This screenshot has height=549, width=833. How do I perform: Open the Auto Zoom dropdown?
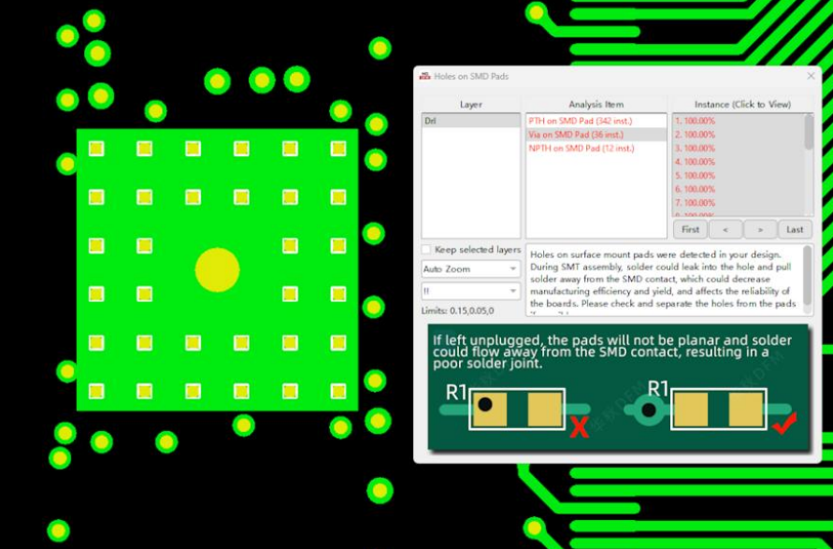pyautogui.click(x=470, y=269)
